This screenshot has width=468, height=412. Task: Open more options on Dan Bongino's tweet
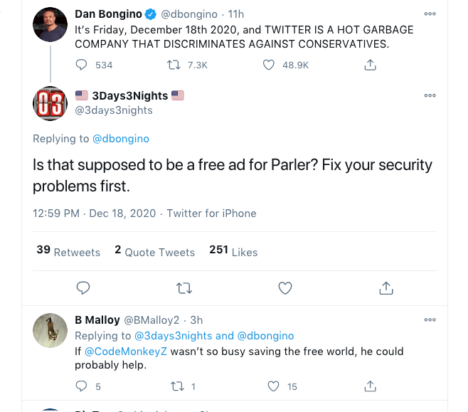(x=430, y=14)
